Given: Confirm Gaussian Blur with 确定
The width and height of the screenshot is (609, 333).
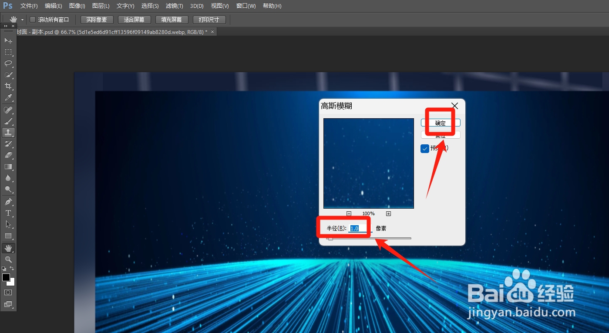Looking at the screenshot, I should (441, 123).
